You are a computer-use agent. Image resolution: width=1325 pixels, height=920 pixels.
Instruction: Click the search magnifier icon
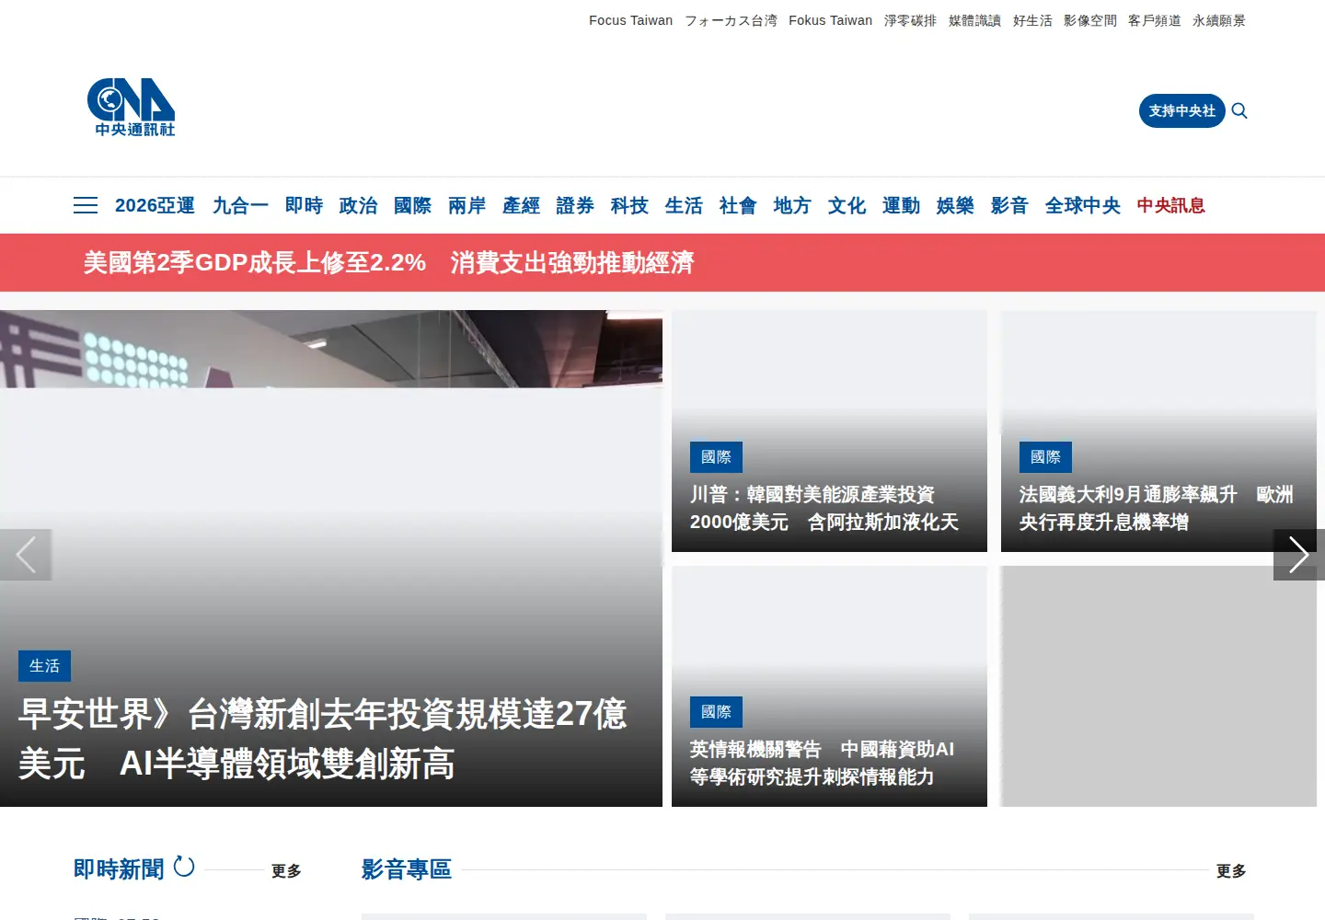(x=1239, y=110)
